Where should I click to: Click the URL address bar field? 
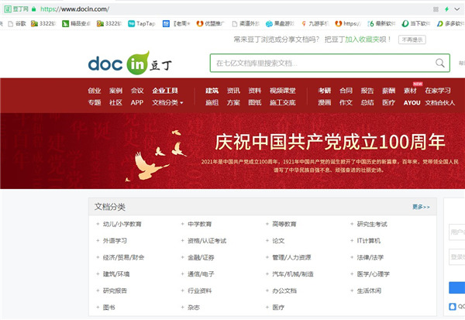[231, 9]
